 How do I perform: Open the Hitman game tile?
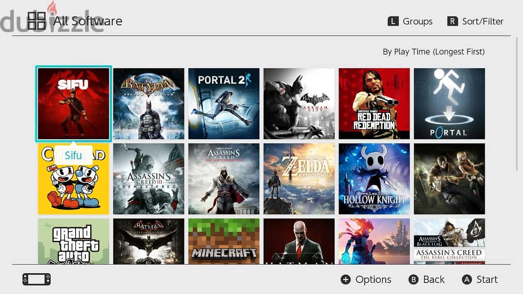pos(299,242)
